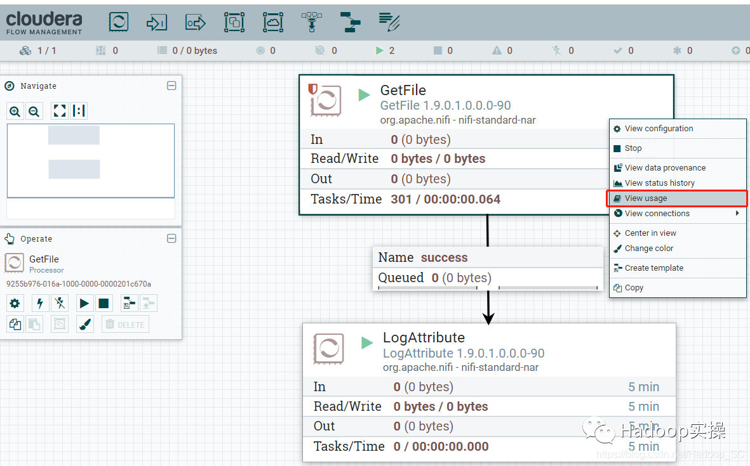Image resolution: width=750 pixels, height=466 pixels.
Task: Select View data provenance menu entry
Action: [678, 167]
